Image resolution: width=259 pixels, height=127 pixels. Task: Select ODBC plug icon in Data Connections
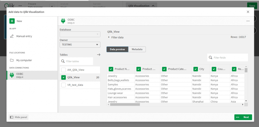12,75
